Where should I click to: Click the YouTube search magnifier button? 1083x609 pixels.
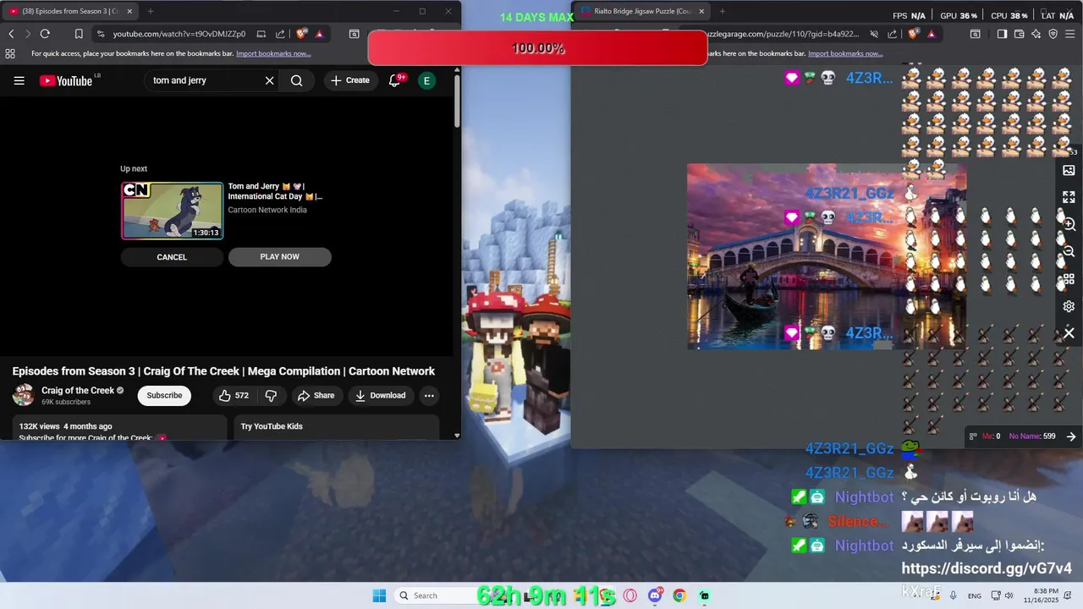(x=297, y=80)
